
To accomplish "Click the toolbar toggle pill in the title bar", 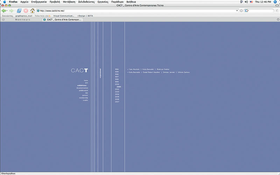I will (x=277, y=5).
